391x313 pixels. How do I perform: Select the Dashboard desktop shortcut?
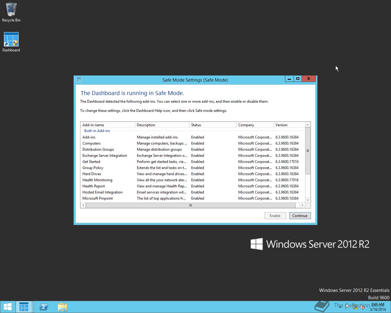(x=11, y=42)
